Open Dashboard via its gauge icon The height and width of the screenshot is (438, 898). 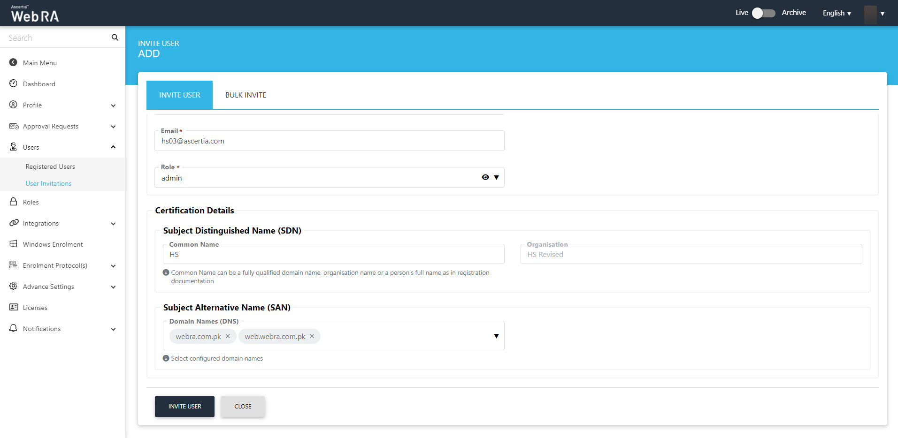point(13,83)
